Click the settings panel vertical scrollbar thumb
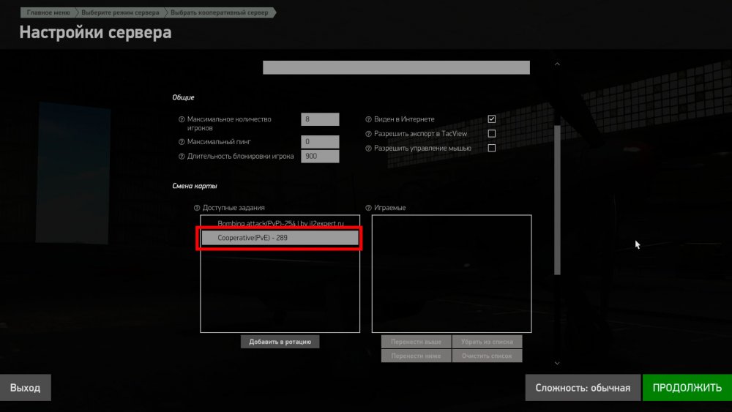Viewport: 732px width, 412px height. click(x=557, y=200)
